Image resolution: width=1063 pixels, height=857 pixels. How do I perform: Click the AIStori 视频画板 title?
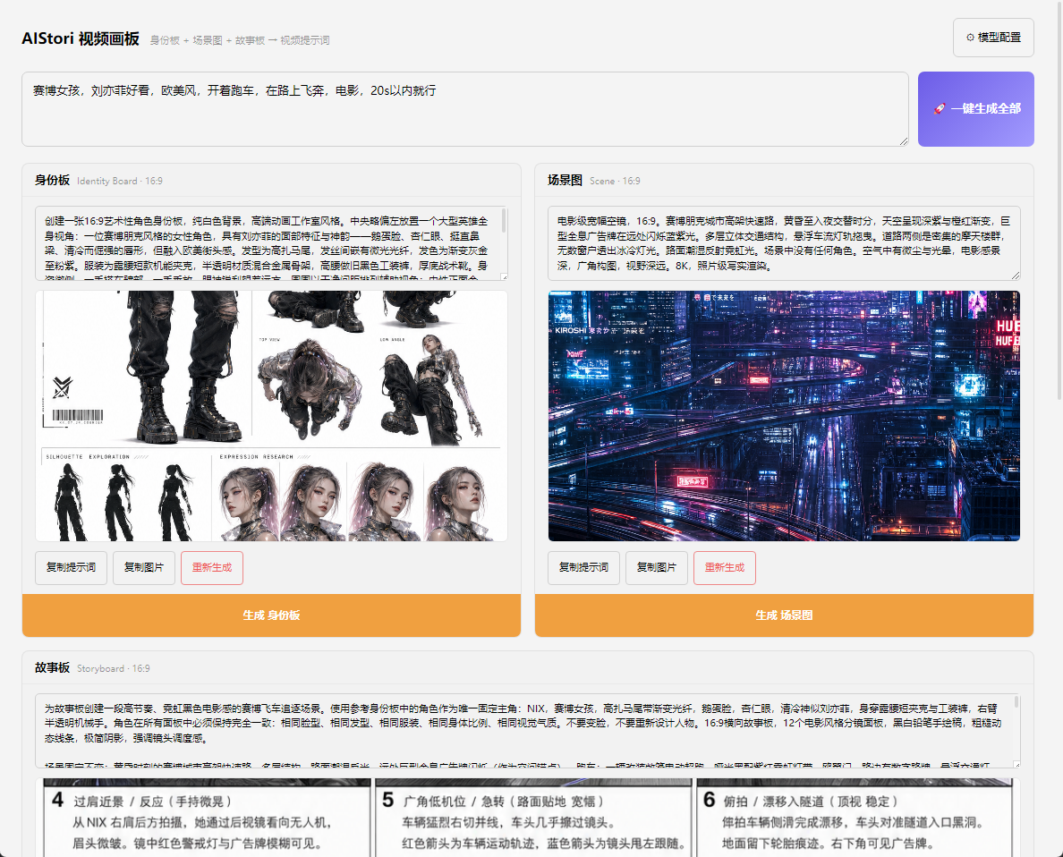click(x=81, y=38)
